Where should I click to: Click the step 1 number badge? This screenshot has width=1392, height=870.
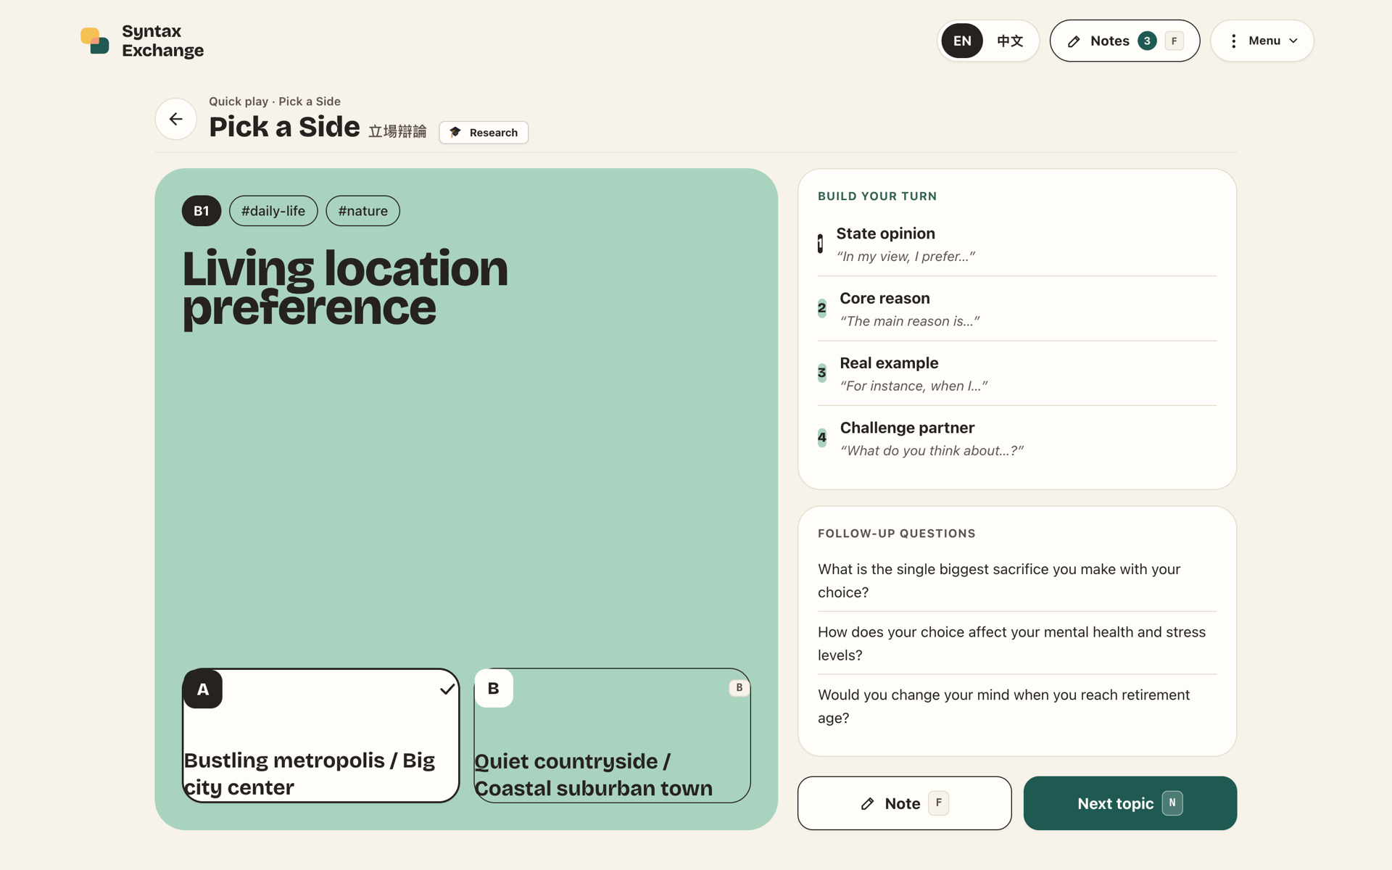tap(820, 244)
